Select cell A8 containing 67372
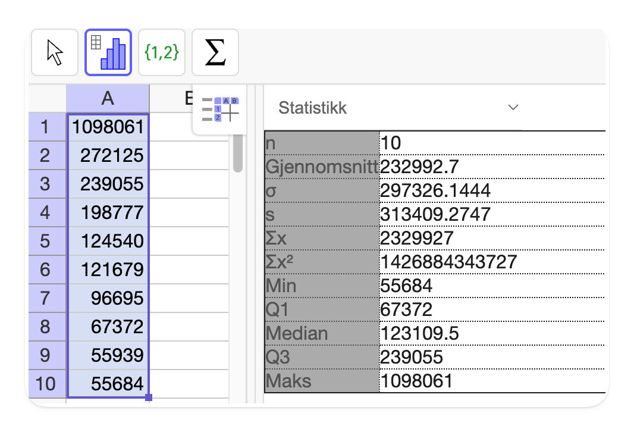 108,327
